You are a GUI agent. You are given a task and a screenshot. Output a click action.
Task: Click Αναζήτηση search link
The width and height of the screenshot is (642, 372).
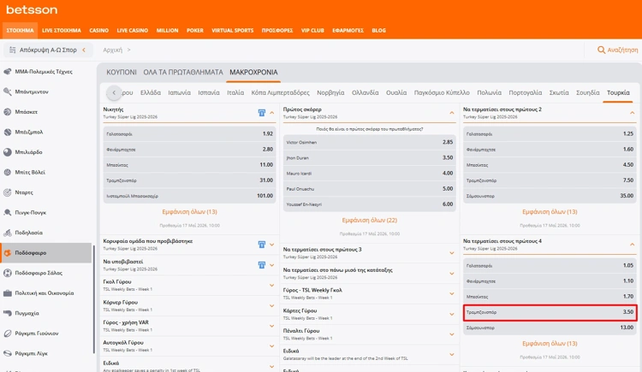tap(622, 50)
